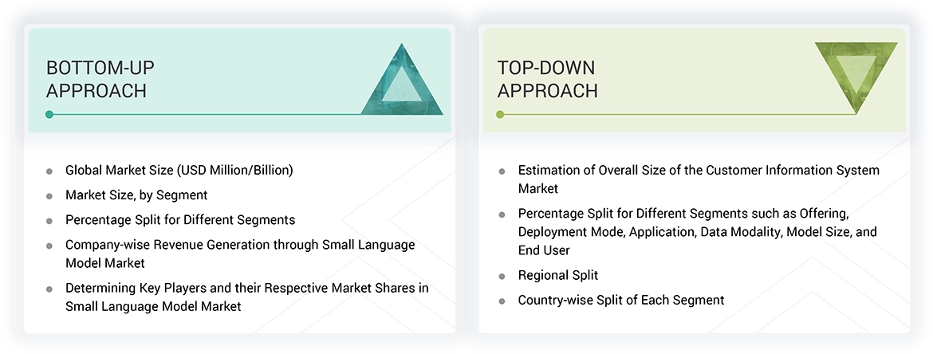Image resolution: width=933 pixels, height=354 pixels.
Task: Click the Country-wise Split of Each Segment text
Action: pos(621,301)
